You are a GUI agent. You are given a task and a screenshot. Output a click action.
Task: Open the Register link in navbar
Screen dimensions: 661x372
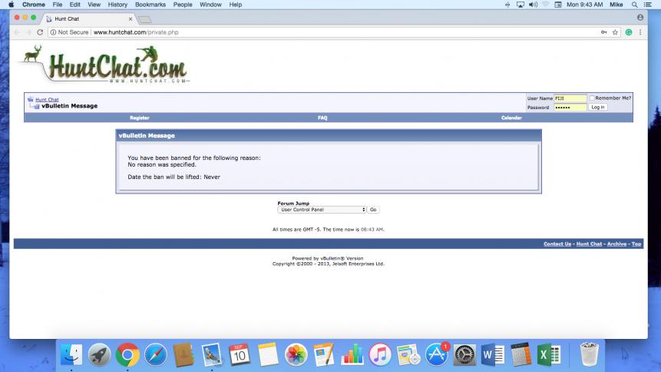pyautogui.click(x=139, y=118)
